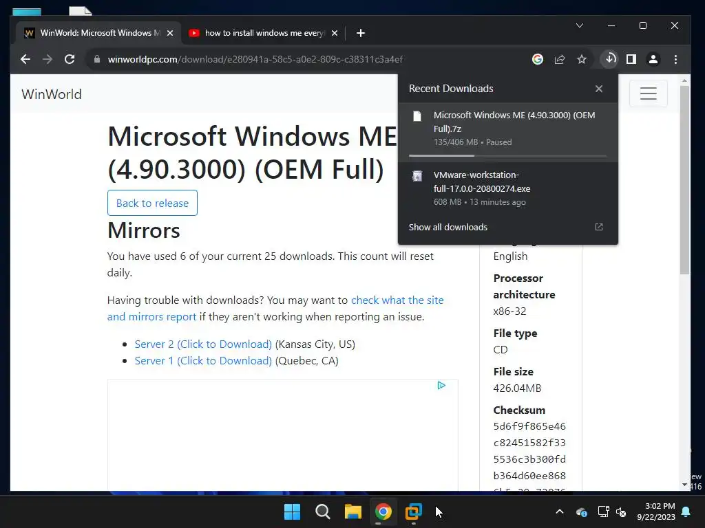Click the Chrome taskbar icon

click(x=383, y=511)
